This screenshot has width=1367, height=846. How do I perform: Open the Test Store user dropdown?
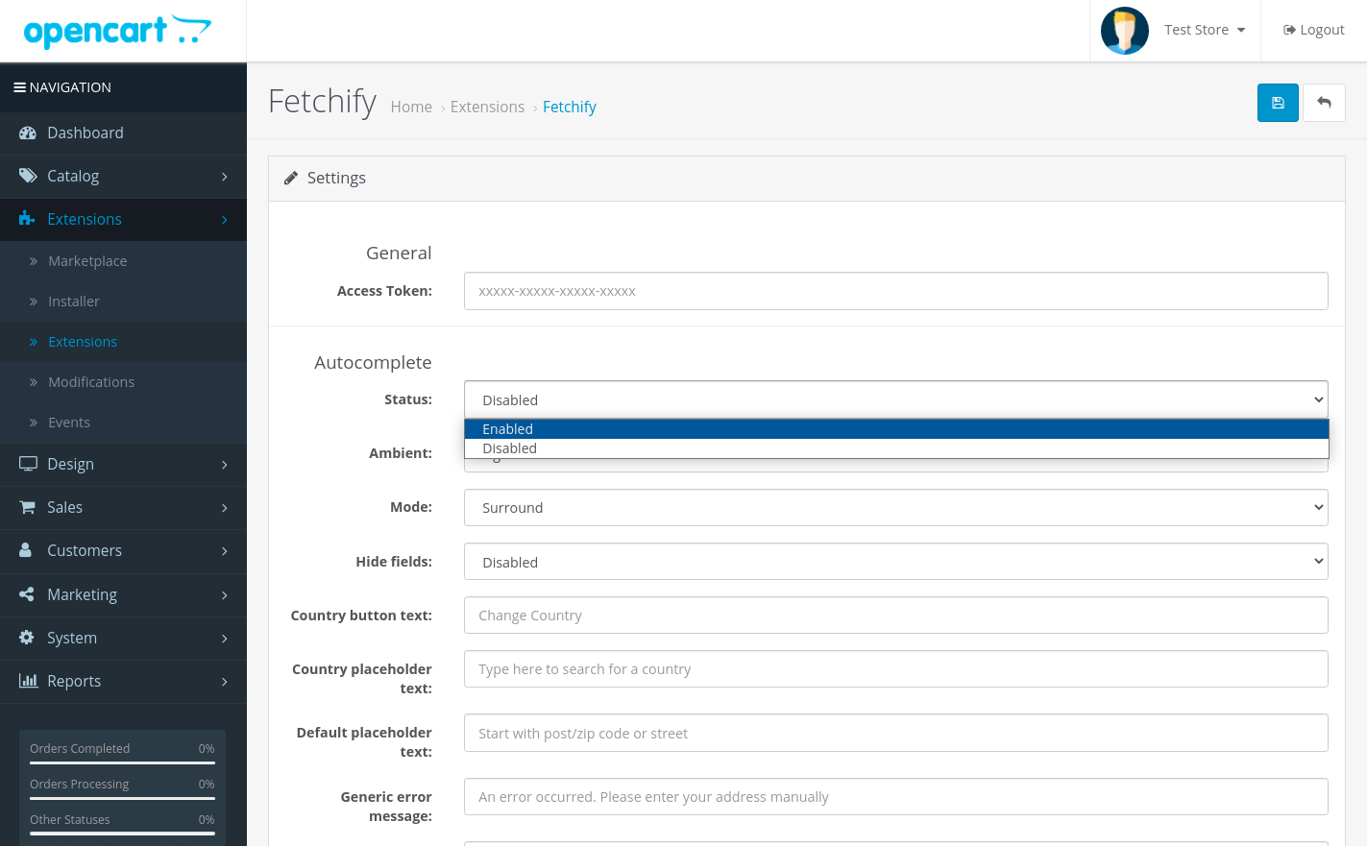point(1205,30)
